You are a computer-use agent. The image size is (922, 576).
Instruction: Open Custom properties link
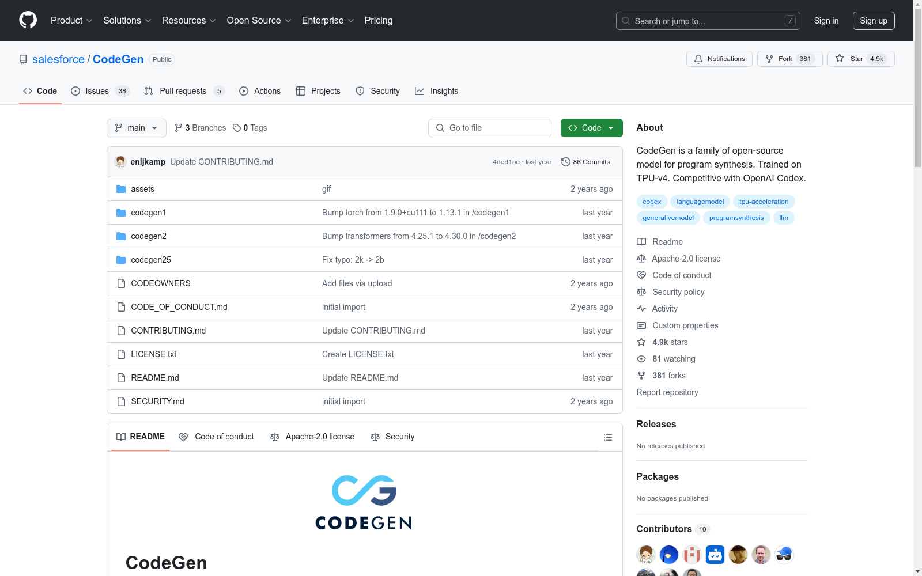[678, 325]
